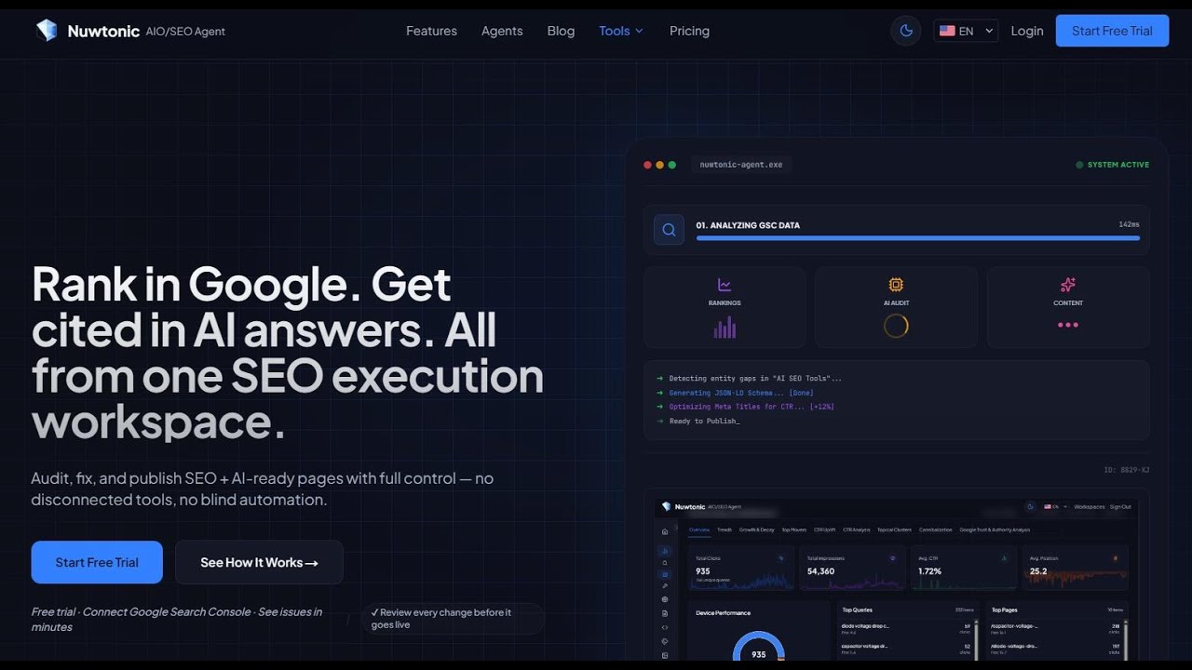
Task: Click the red window dot in agent panel
Action: pyautogui.click(x=648, y=165)
